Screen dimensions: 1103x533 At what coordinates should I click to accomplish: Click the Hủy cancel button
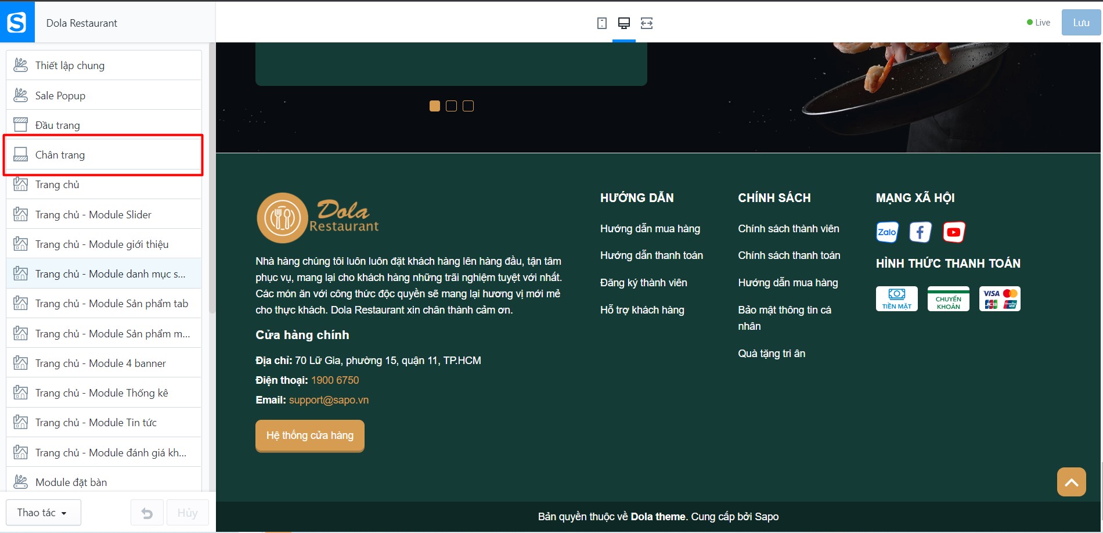(188, 513)
